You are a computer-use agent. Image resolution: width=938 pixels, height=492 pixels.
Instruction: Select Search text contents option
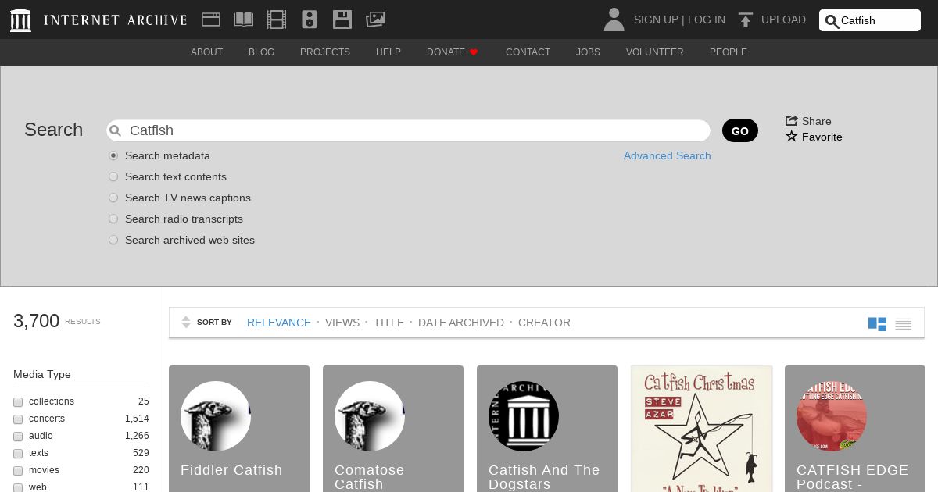click(x=113, y=176)
